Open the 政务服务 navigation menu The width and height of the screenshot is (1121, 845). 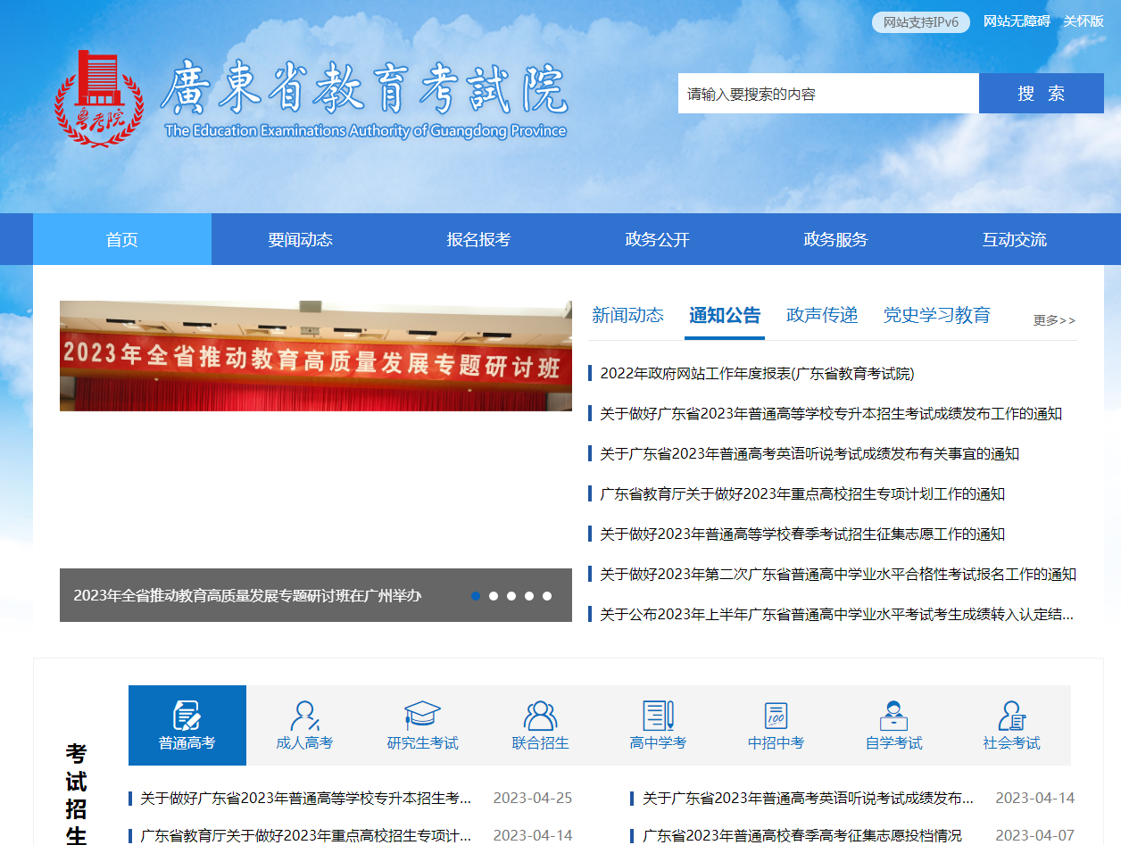pos(835,239)
